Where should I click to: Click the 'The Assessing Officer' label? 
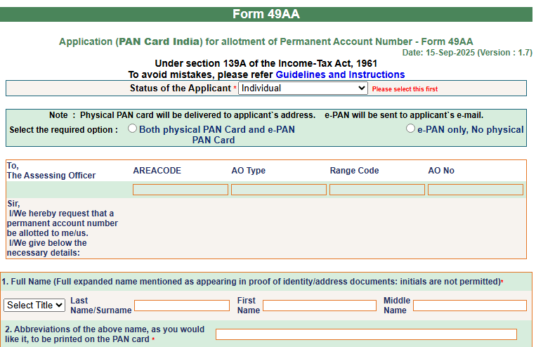(x=51, y=176)
